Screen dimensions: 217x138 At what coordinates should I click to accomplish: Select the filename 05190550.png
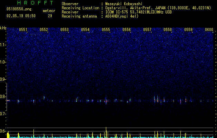point(19,9)
